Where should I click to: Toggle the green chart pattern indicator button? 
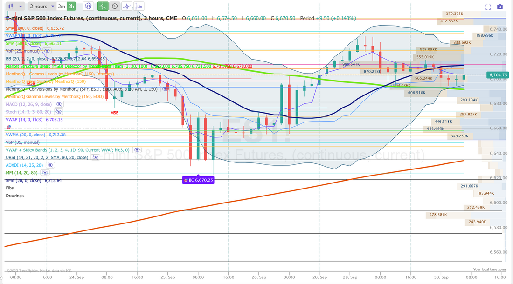[102, 7]
